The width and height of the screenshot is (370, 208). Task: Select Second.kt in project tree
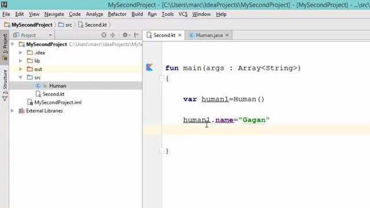[76, 94]
